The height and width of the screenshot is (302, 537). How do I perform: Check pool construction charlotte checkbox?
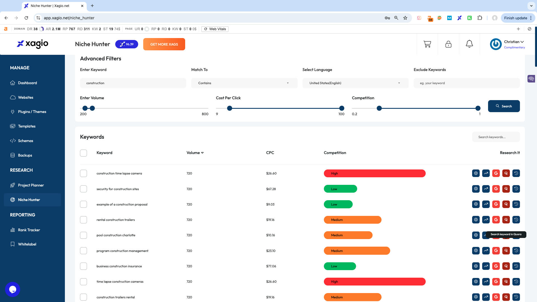83,235
